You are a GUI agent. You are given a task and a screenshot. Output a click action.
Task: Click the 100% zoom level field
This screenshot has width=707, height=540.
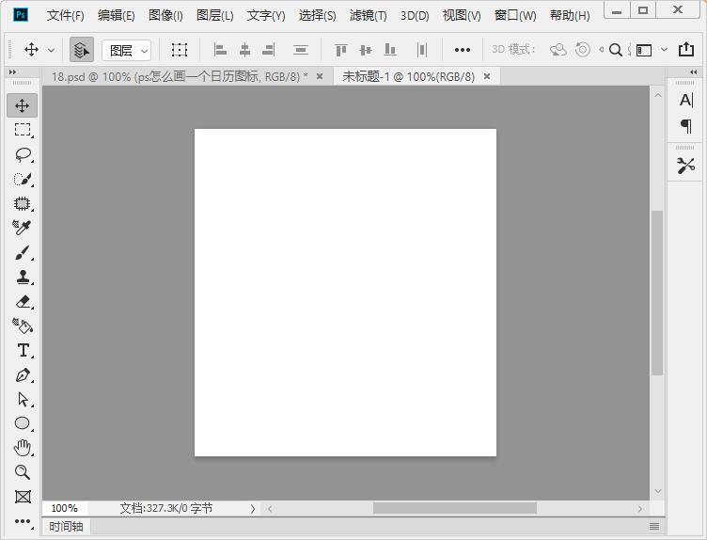tap(65, 508)
